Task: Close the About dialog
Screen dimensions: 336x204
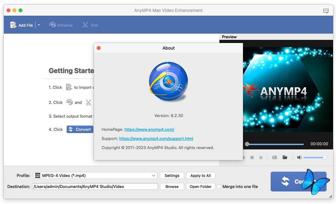Action: [x=99, y=48]
